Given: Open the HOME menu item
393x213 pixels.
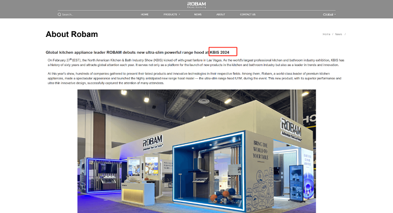Looking at the screenshot, I should click(x=144, y=15).
